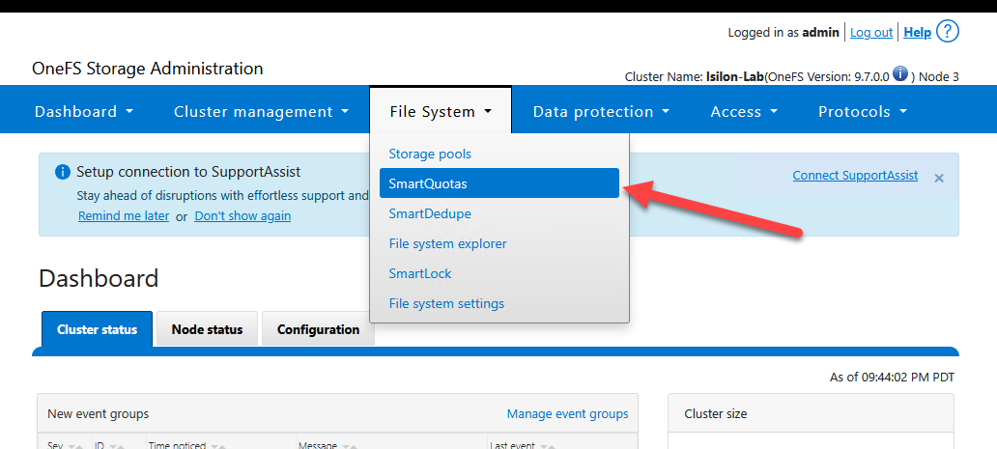This screenshot has height=449, width=997.
Task: Select SmartLock menu entry
Action: pos(420,273)
